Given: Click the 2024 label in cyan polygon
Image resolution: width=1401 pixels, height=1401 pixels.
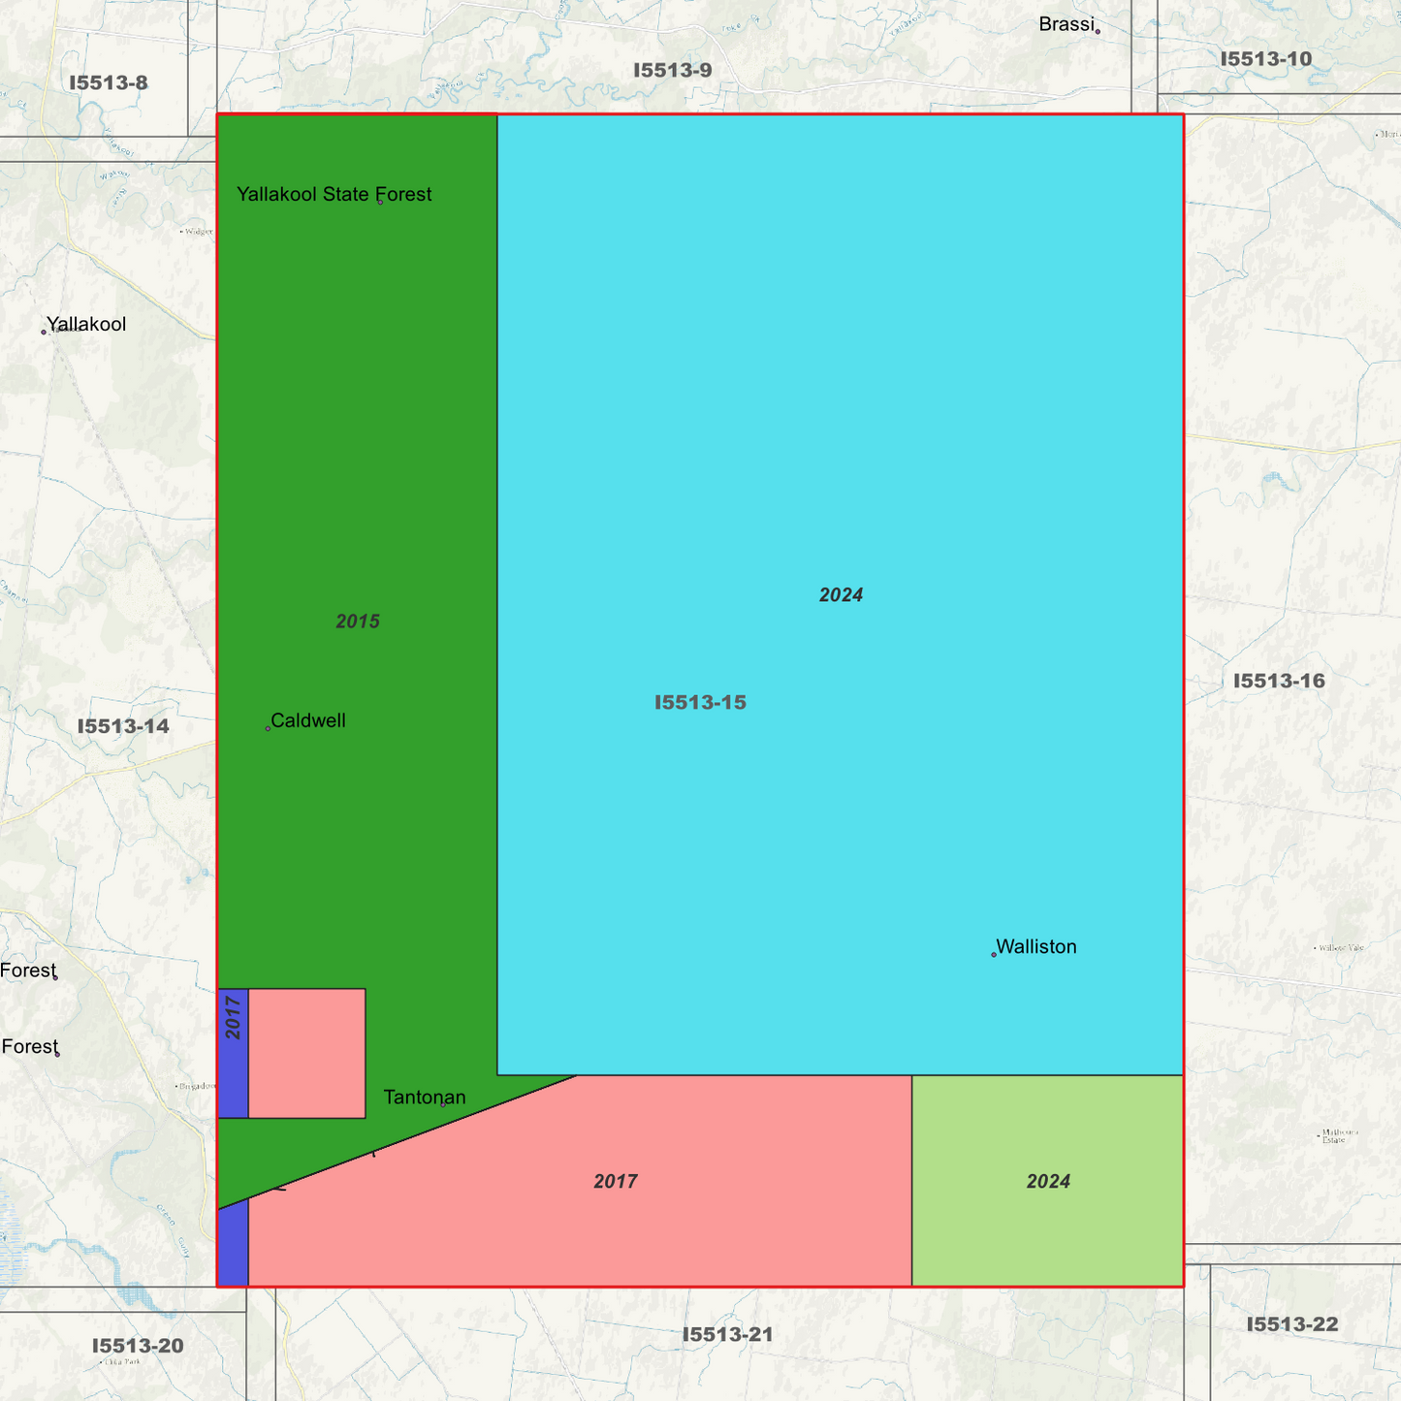Looking at the screenshot, I should click(x=841, y=595).
